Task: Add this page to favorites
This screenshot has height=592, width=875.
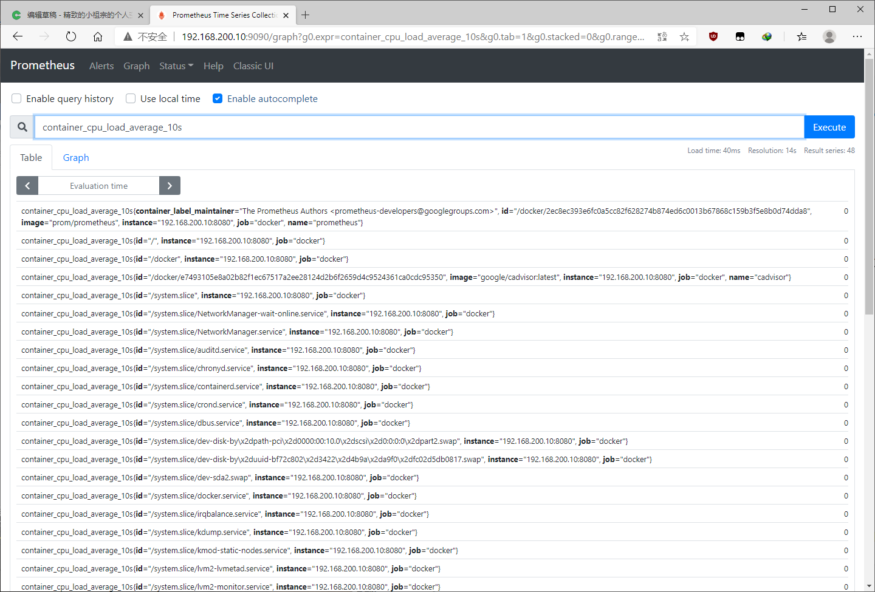Action: [x=685, y=36]
